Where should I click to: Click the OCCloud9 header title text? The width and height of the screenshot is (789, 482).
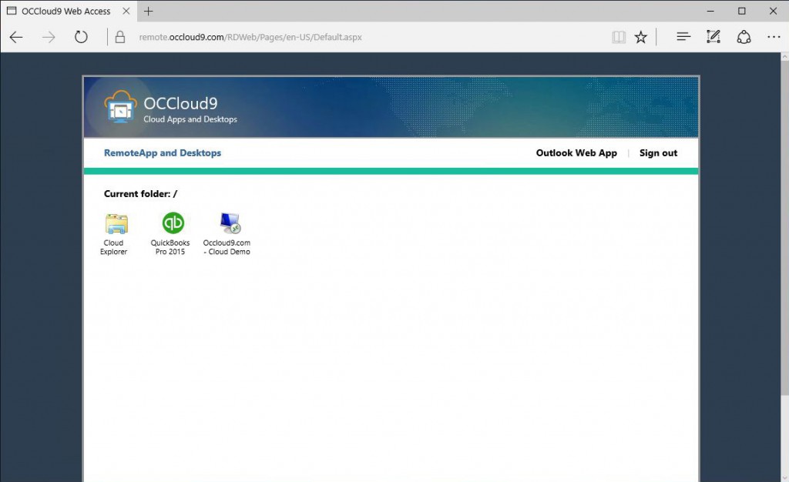(180, 103)
